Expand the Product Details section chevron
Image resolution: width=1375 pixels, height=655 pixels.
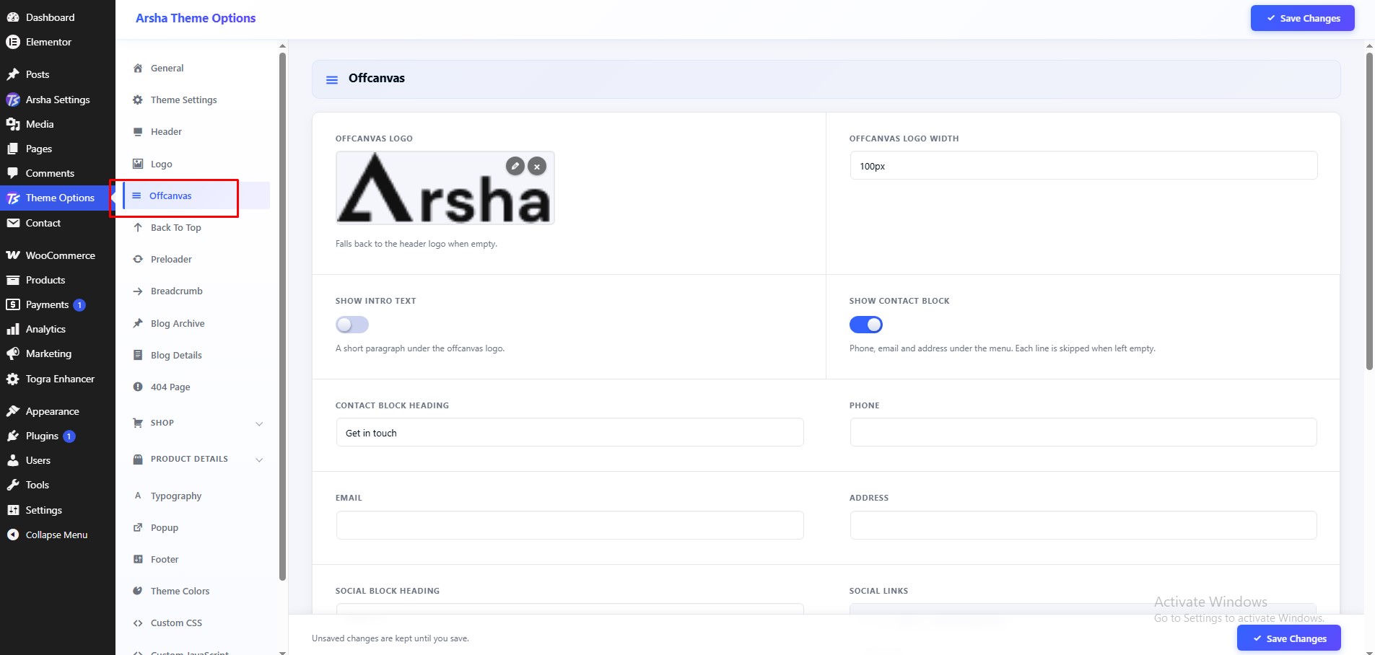[x=259, y=460]
